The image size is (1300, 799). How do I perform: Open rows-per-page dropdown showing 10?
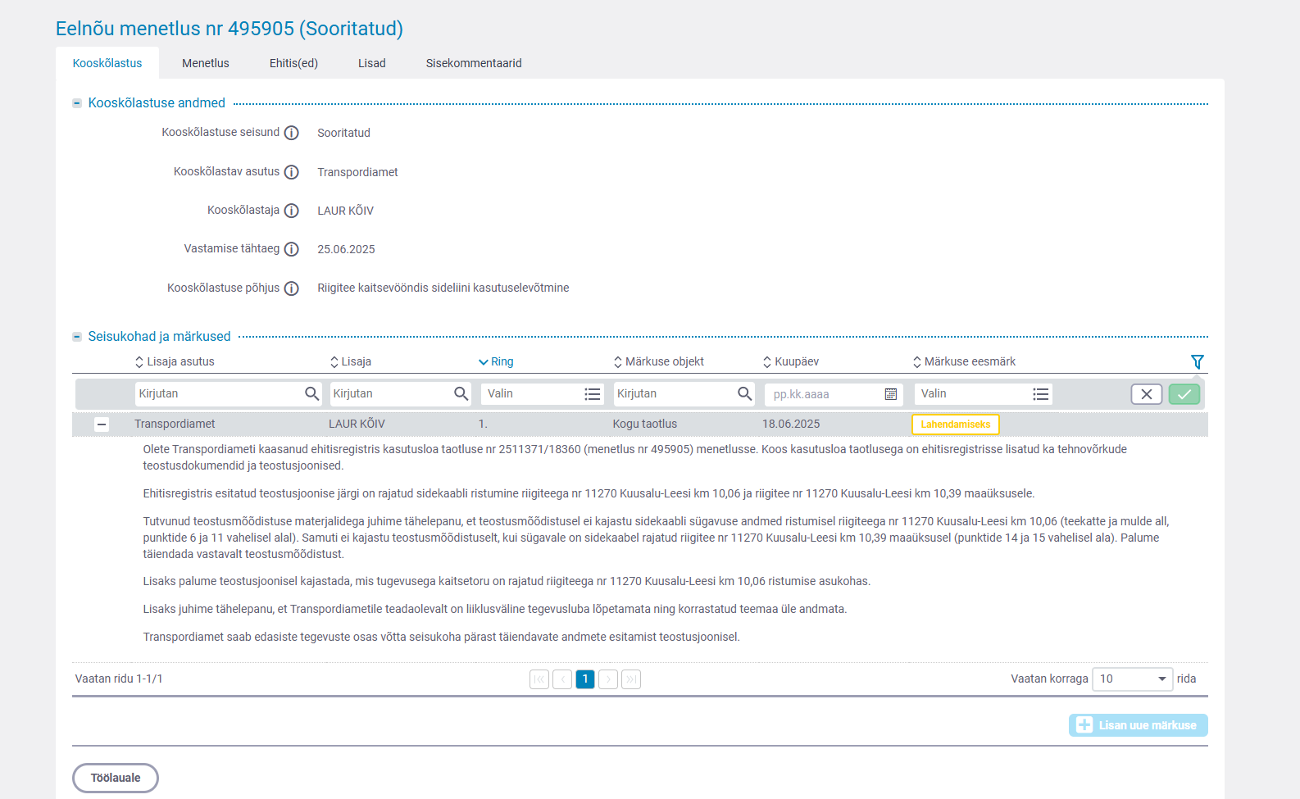pyautogui.click(x=1133, y=679)
